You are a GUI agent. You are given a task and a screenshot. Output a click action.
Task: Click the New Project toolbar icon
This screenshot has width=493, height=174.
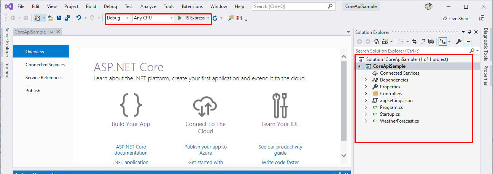[x=37, y=18]
